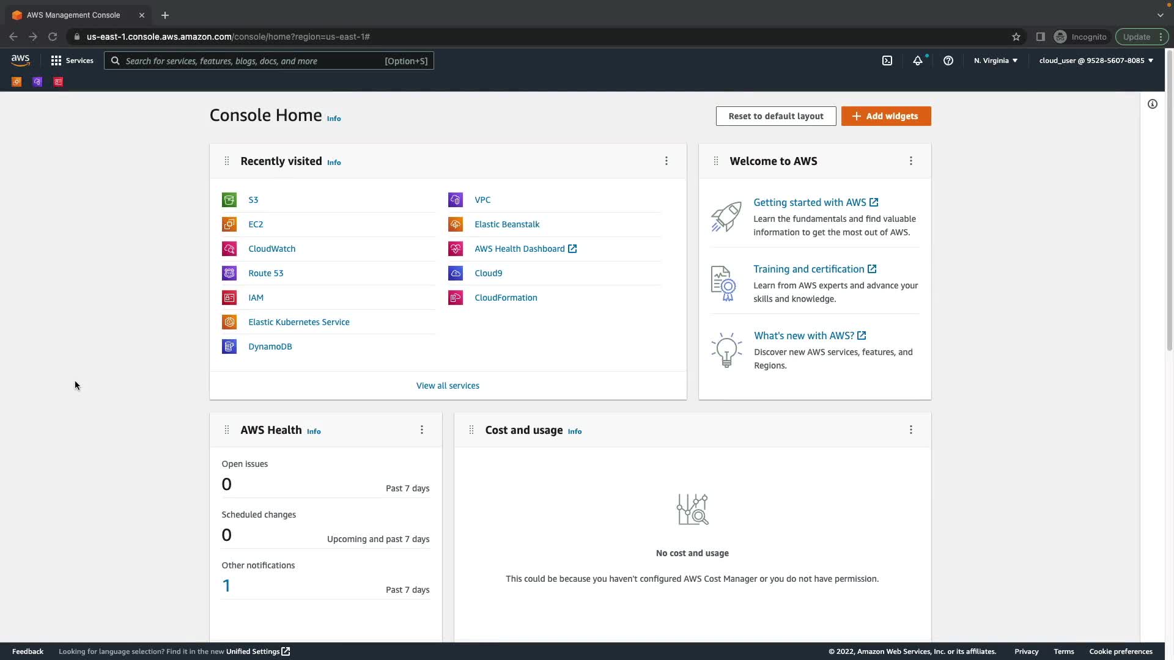Click the AWS Management Console browser tab

73,15
